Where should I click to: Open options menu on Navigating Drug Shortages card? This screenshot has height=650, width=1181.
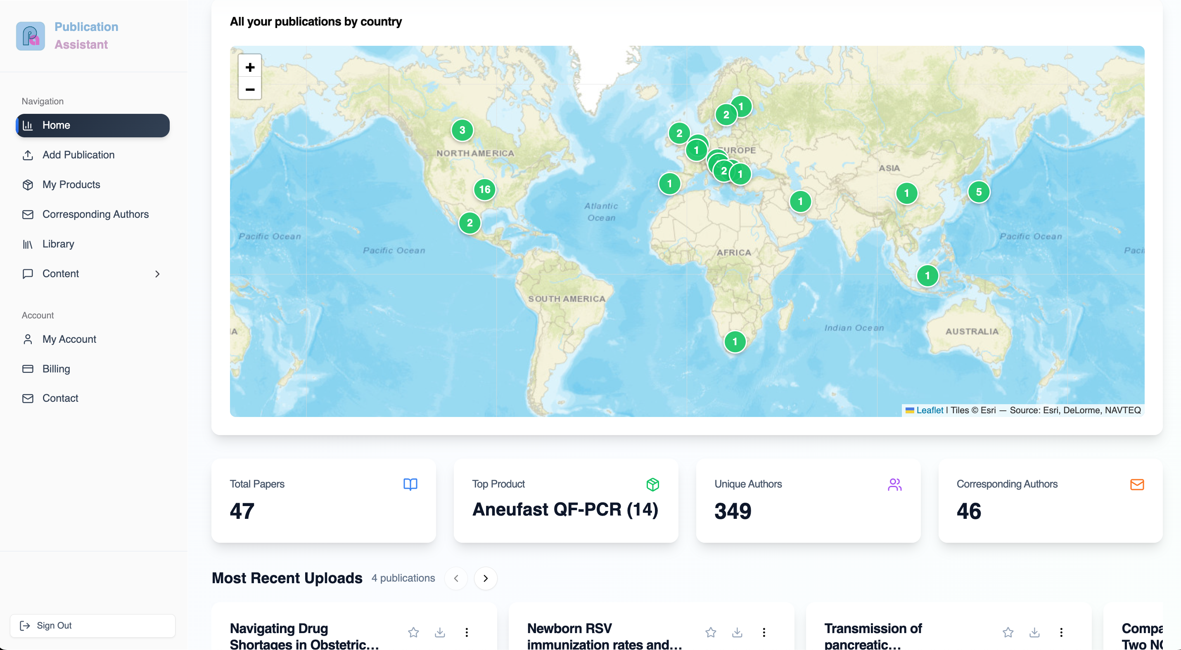pyautogui.click(x=467, y=632)
